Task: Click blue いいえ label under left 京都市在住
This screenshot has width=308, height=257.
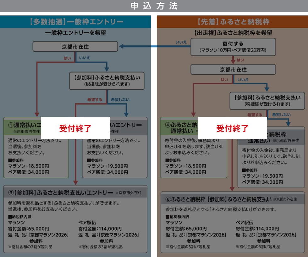Action: (85, 58)
